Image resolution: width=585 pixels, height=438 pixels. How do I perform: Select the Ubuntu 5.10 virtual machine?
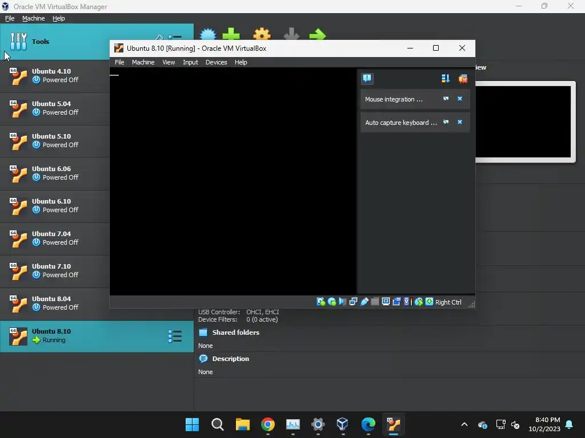(55, 140)
